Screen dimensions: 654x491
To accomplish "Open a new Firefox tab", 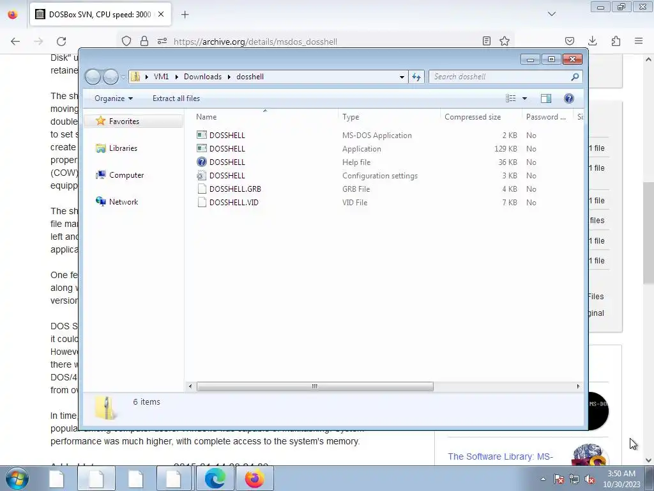I will click(x=185, y=15).
